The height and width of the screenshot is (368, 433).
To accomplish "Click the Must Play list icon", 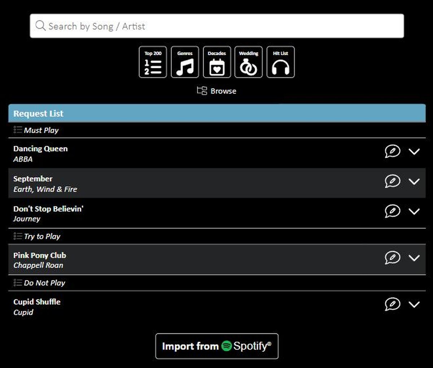I will (18, 130).
